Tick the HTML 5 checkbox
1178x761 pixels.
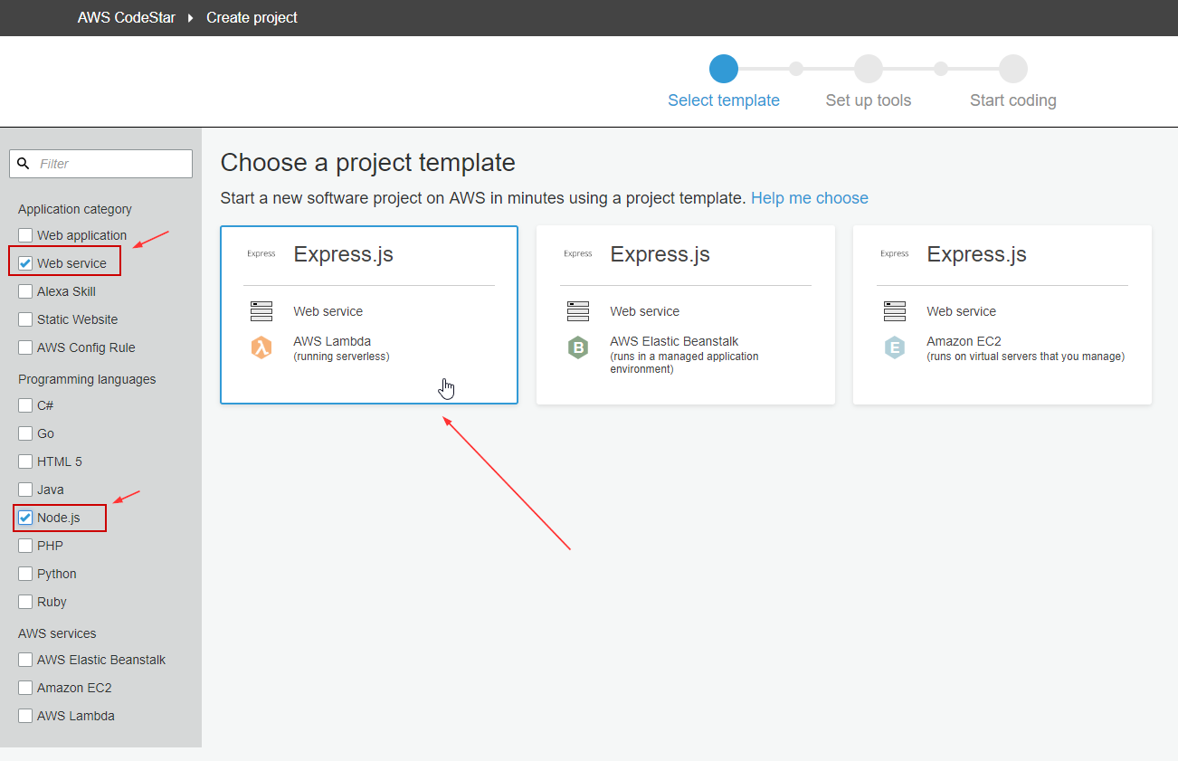coord(25,461)
